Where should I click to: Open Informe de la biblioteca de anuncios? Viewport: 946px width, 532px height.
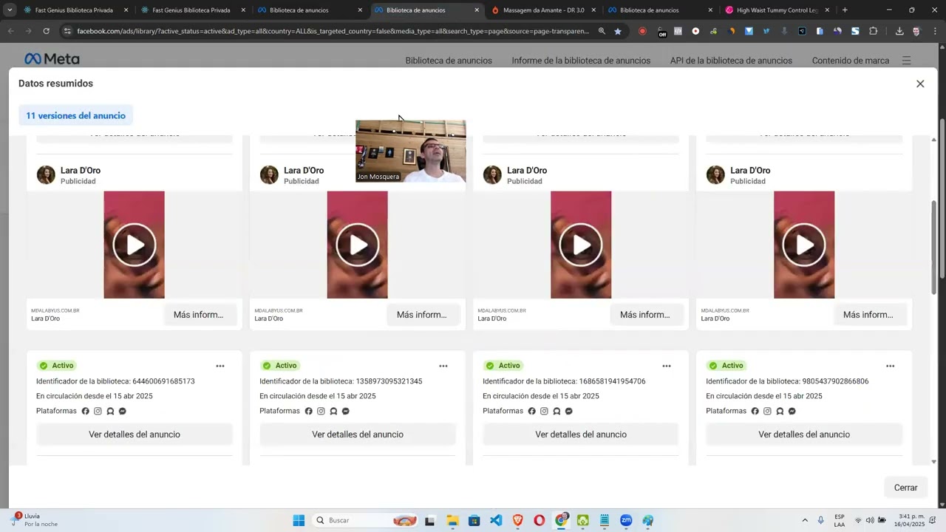click(581, 61)
